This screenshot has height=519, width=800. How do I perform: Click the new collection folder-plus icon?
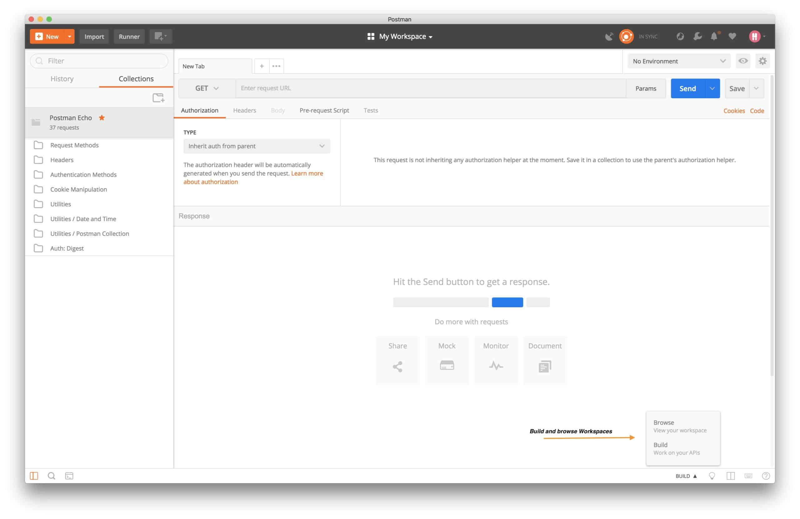158,98
